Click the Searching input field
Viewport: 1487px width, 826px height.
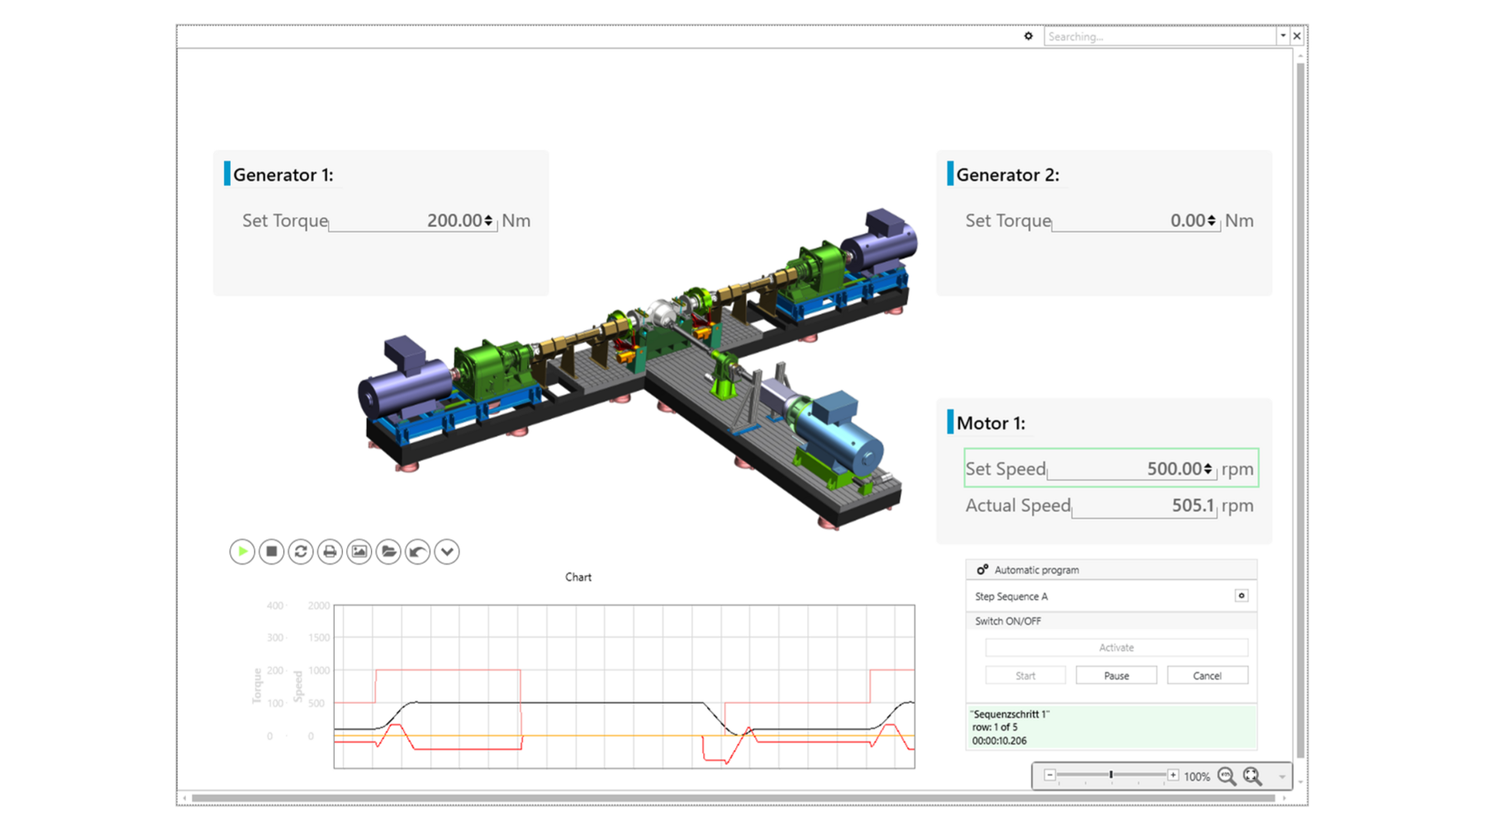click(1157, 36)
